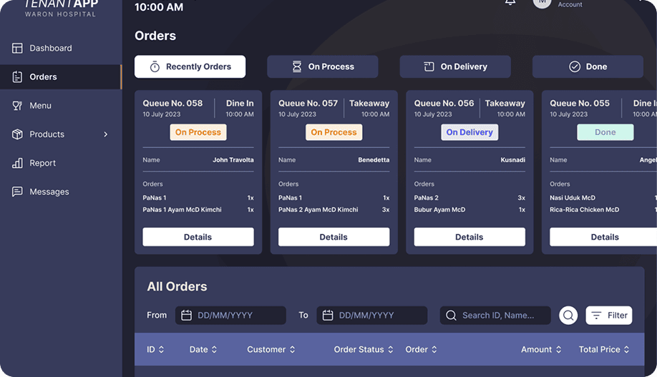Expand the Products submenu chevron
Viewport: 657px width, 377px height.
[x=106, y=134]
